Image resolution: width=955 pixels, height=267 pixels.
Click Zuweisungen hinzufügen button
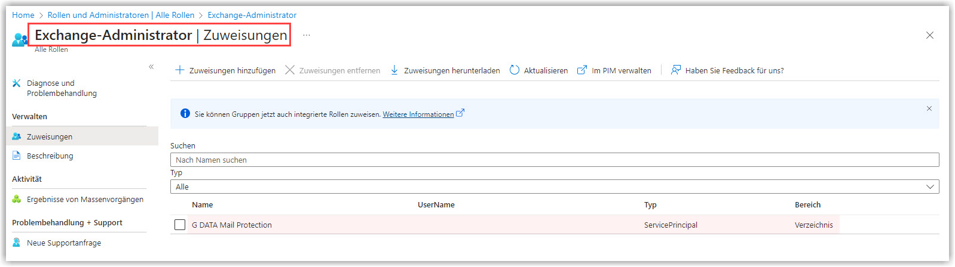tap(225, 70)
